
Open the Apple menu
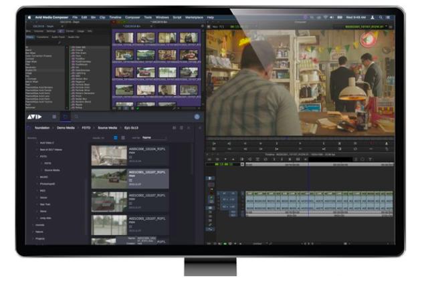(29, 17)
